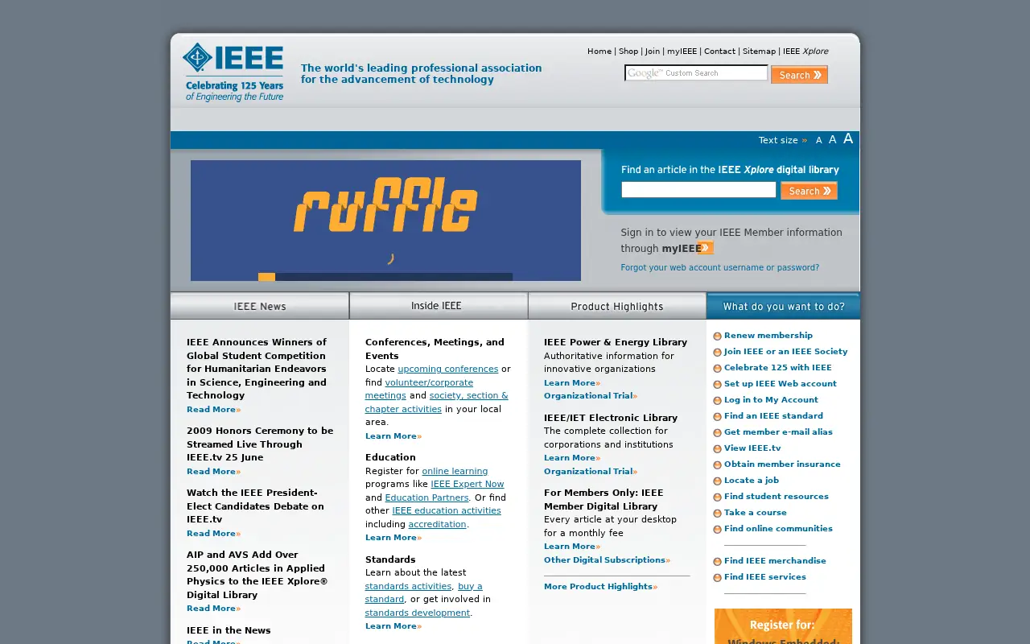The width and height of the screenshot is (1030, 644).
Task: Focus the Google Custom Search field
Action: [696, 73]
